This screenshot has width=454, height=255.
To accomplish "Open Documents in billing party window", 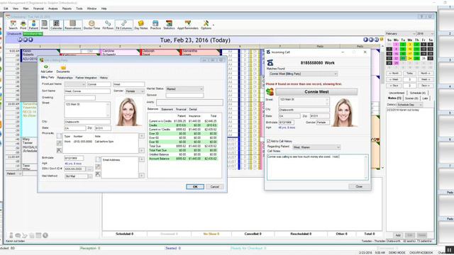I will click(x=63, y=69).
